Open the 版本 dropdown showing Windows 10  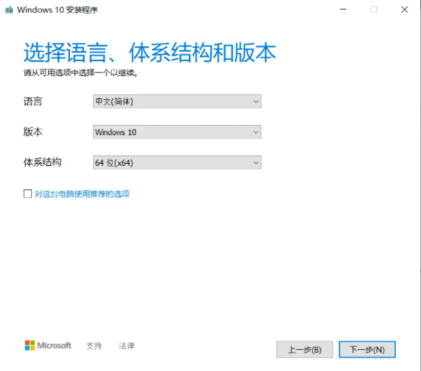pyautogui.click(x=177, y=132)
